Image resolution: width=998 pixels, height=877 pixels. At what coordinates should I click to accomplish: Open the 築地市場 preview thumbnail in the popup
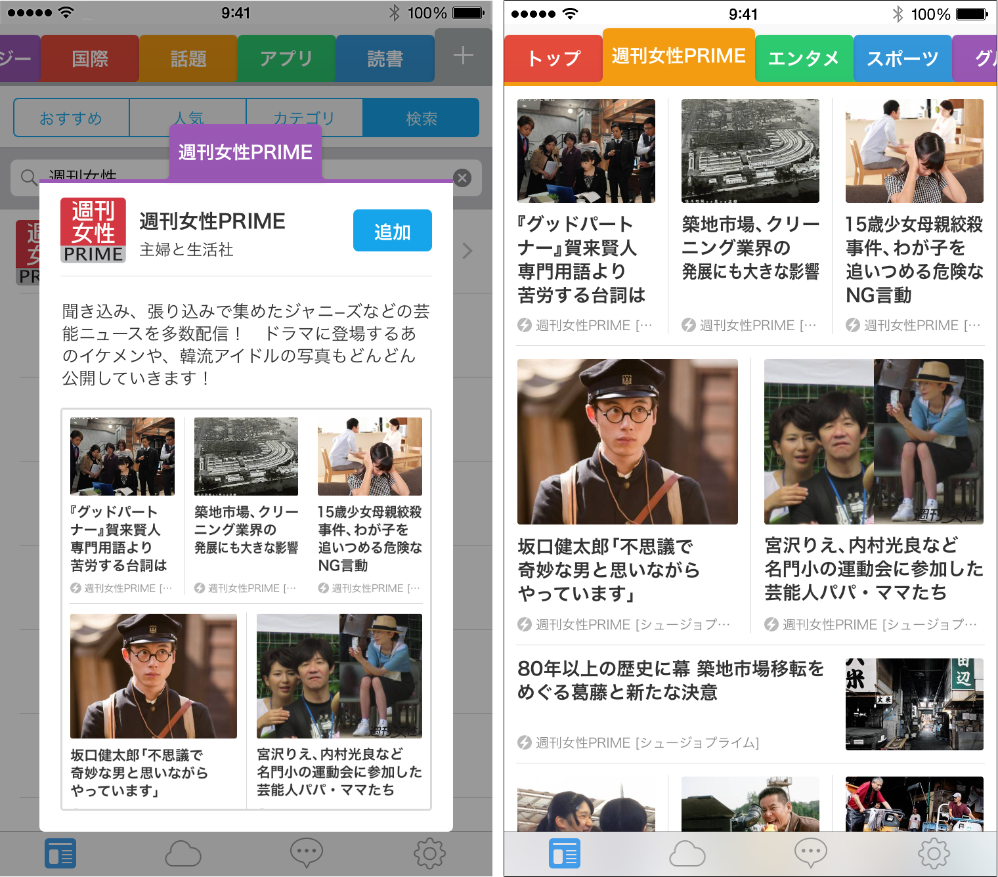click(x=246, y=456)
